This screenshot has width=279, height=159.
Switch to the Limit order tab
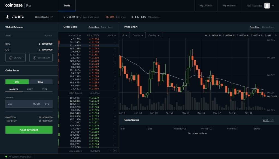click(30, 89)
